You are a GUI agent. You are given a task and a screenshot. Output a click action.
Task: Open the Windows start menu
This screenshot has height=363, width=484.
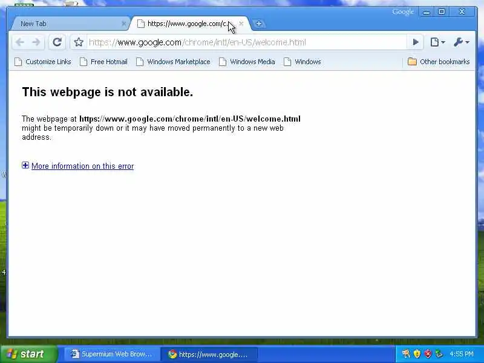point(28,354)
